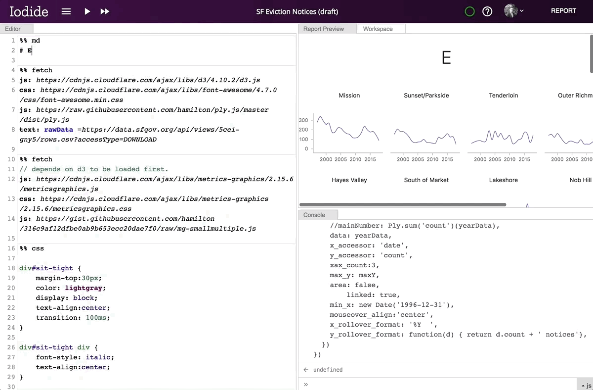
Task: Click 'mouseover_align' line in console
Action: (x=381, y=315)
